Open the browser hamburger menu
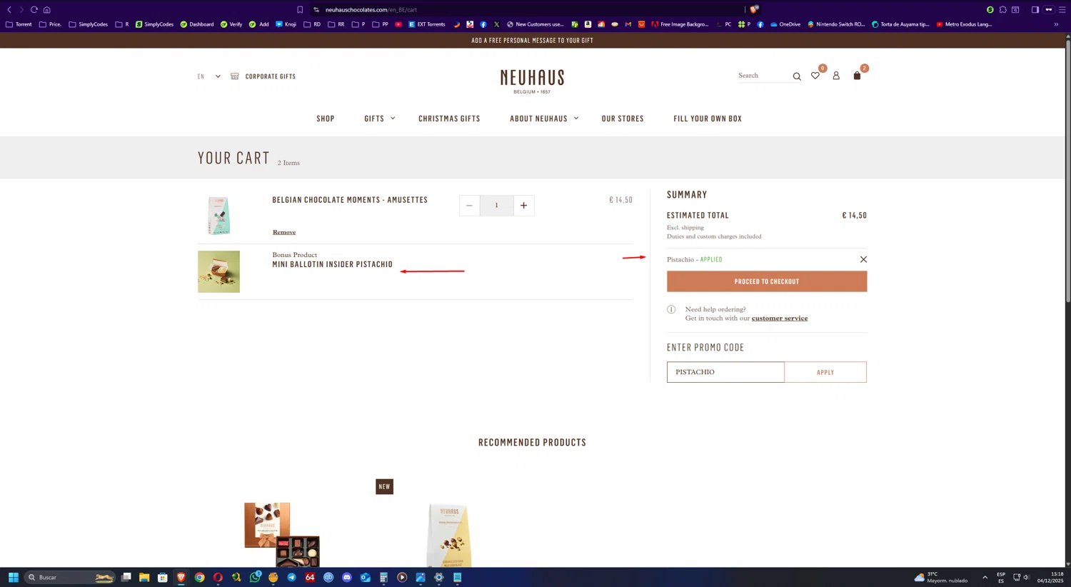This screenshot has width=1071, height=587. (x=1062, y=9)
